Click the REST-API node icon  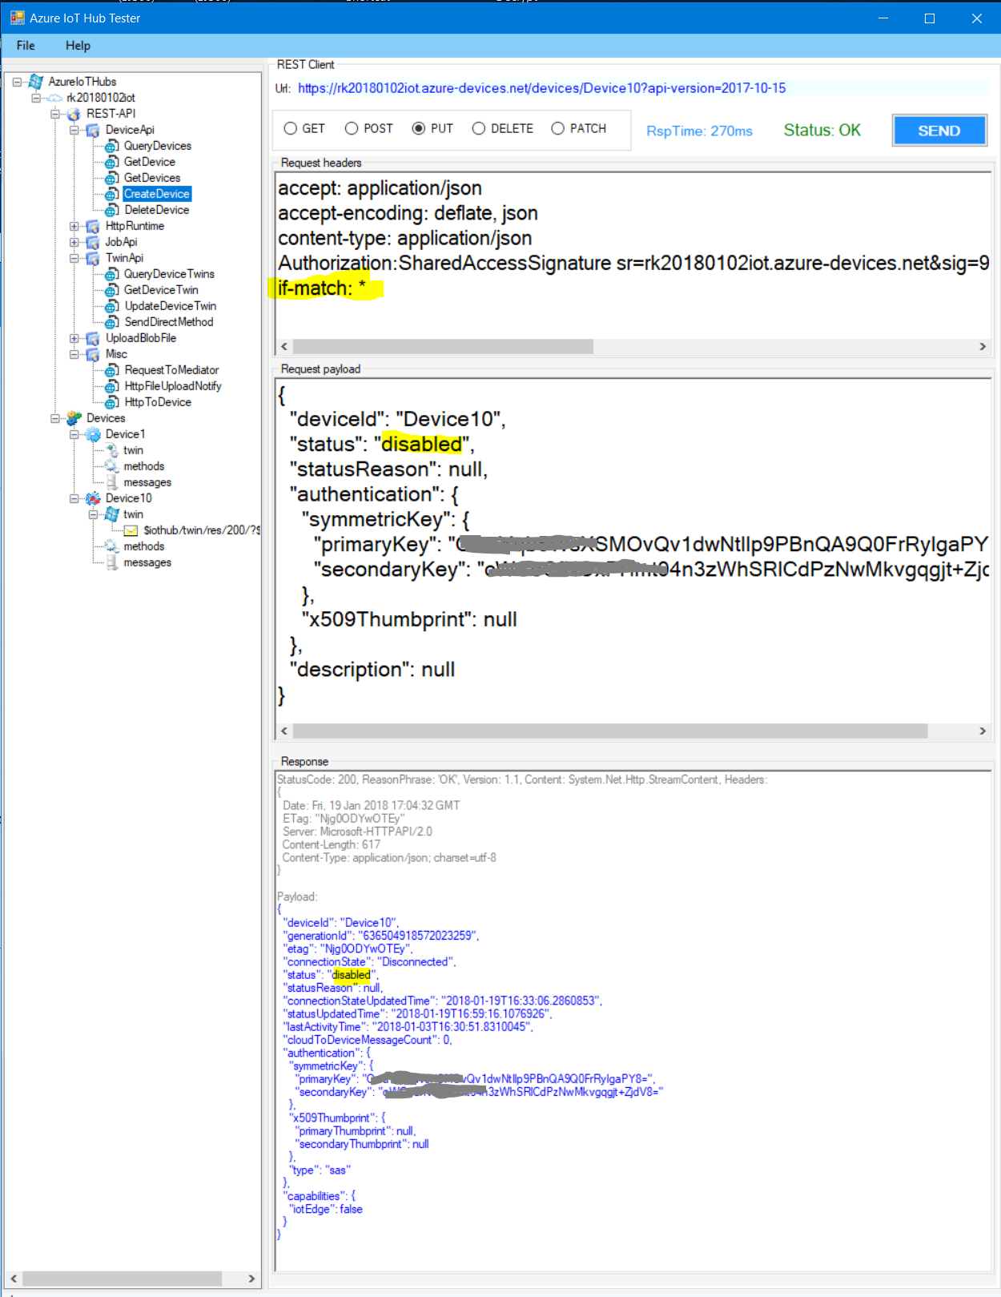(x=74, y=114)
